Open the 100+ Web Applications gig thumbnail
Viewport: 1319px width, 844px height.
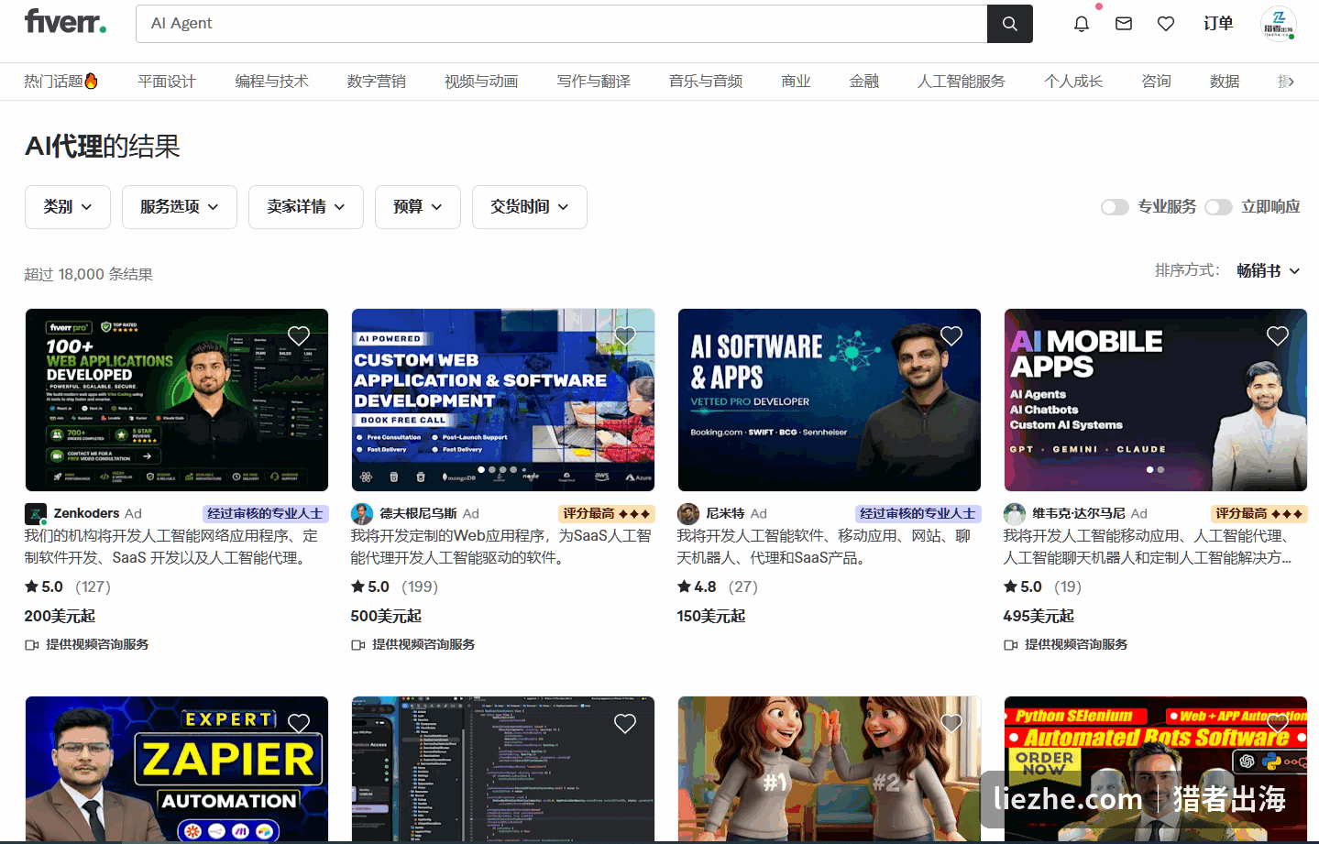point(177,400)
